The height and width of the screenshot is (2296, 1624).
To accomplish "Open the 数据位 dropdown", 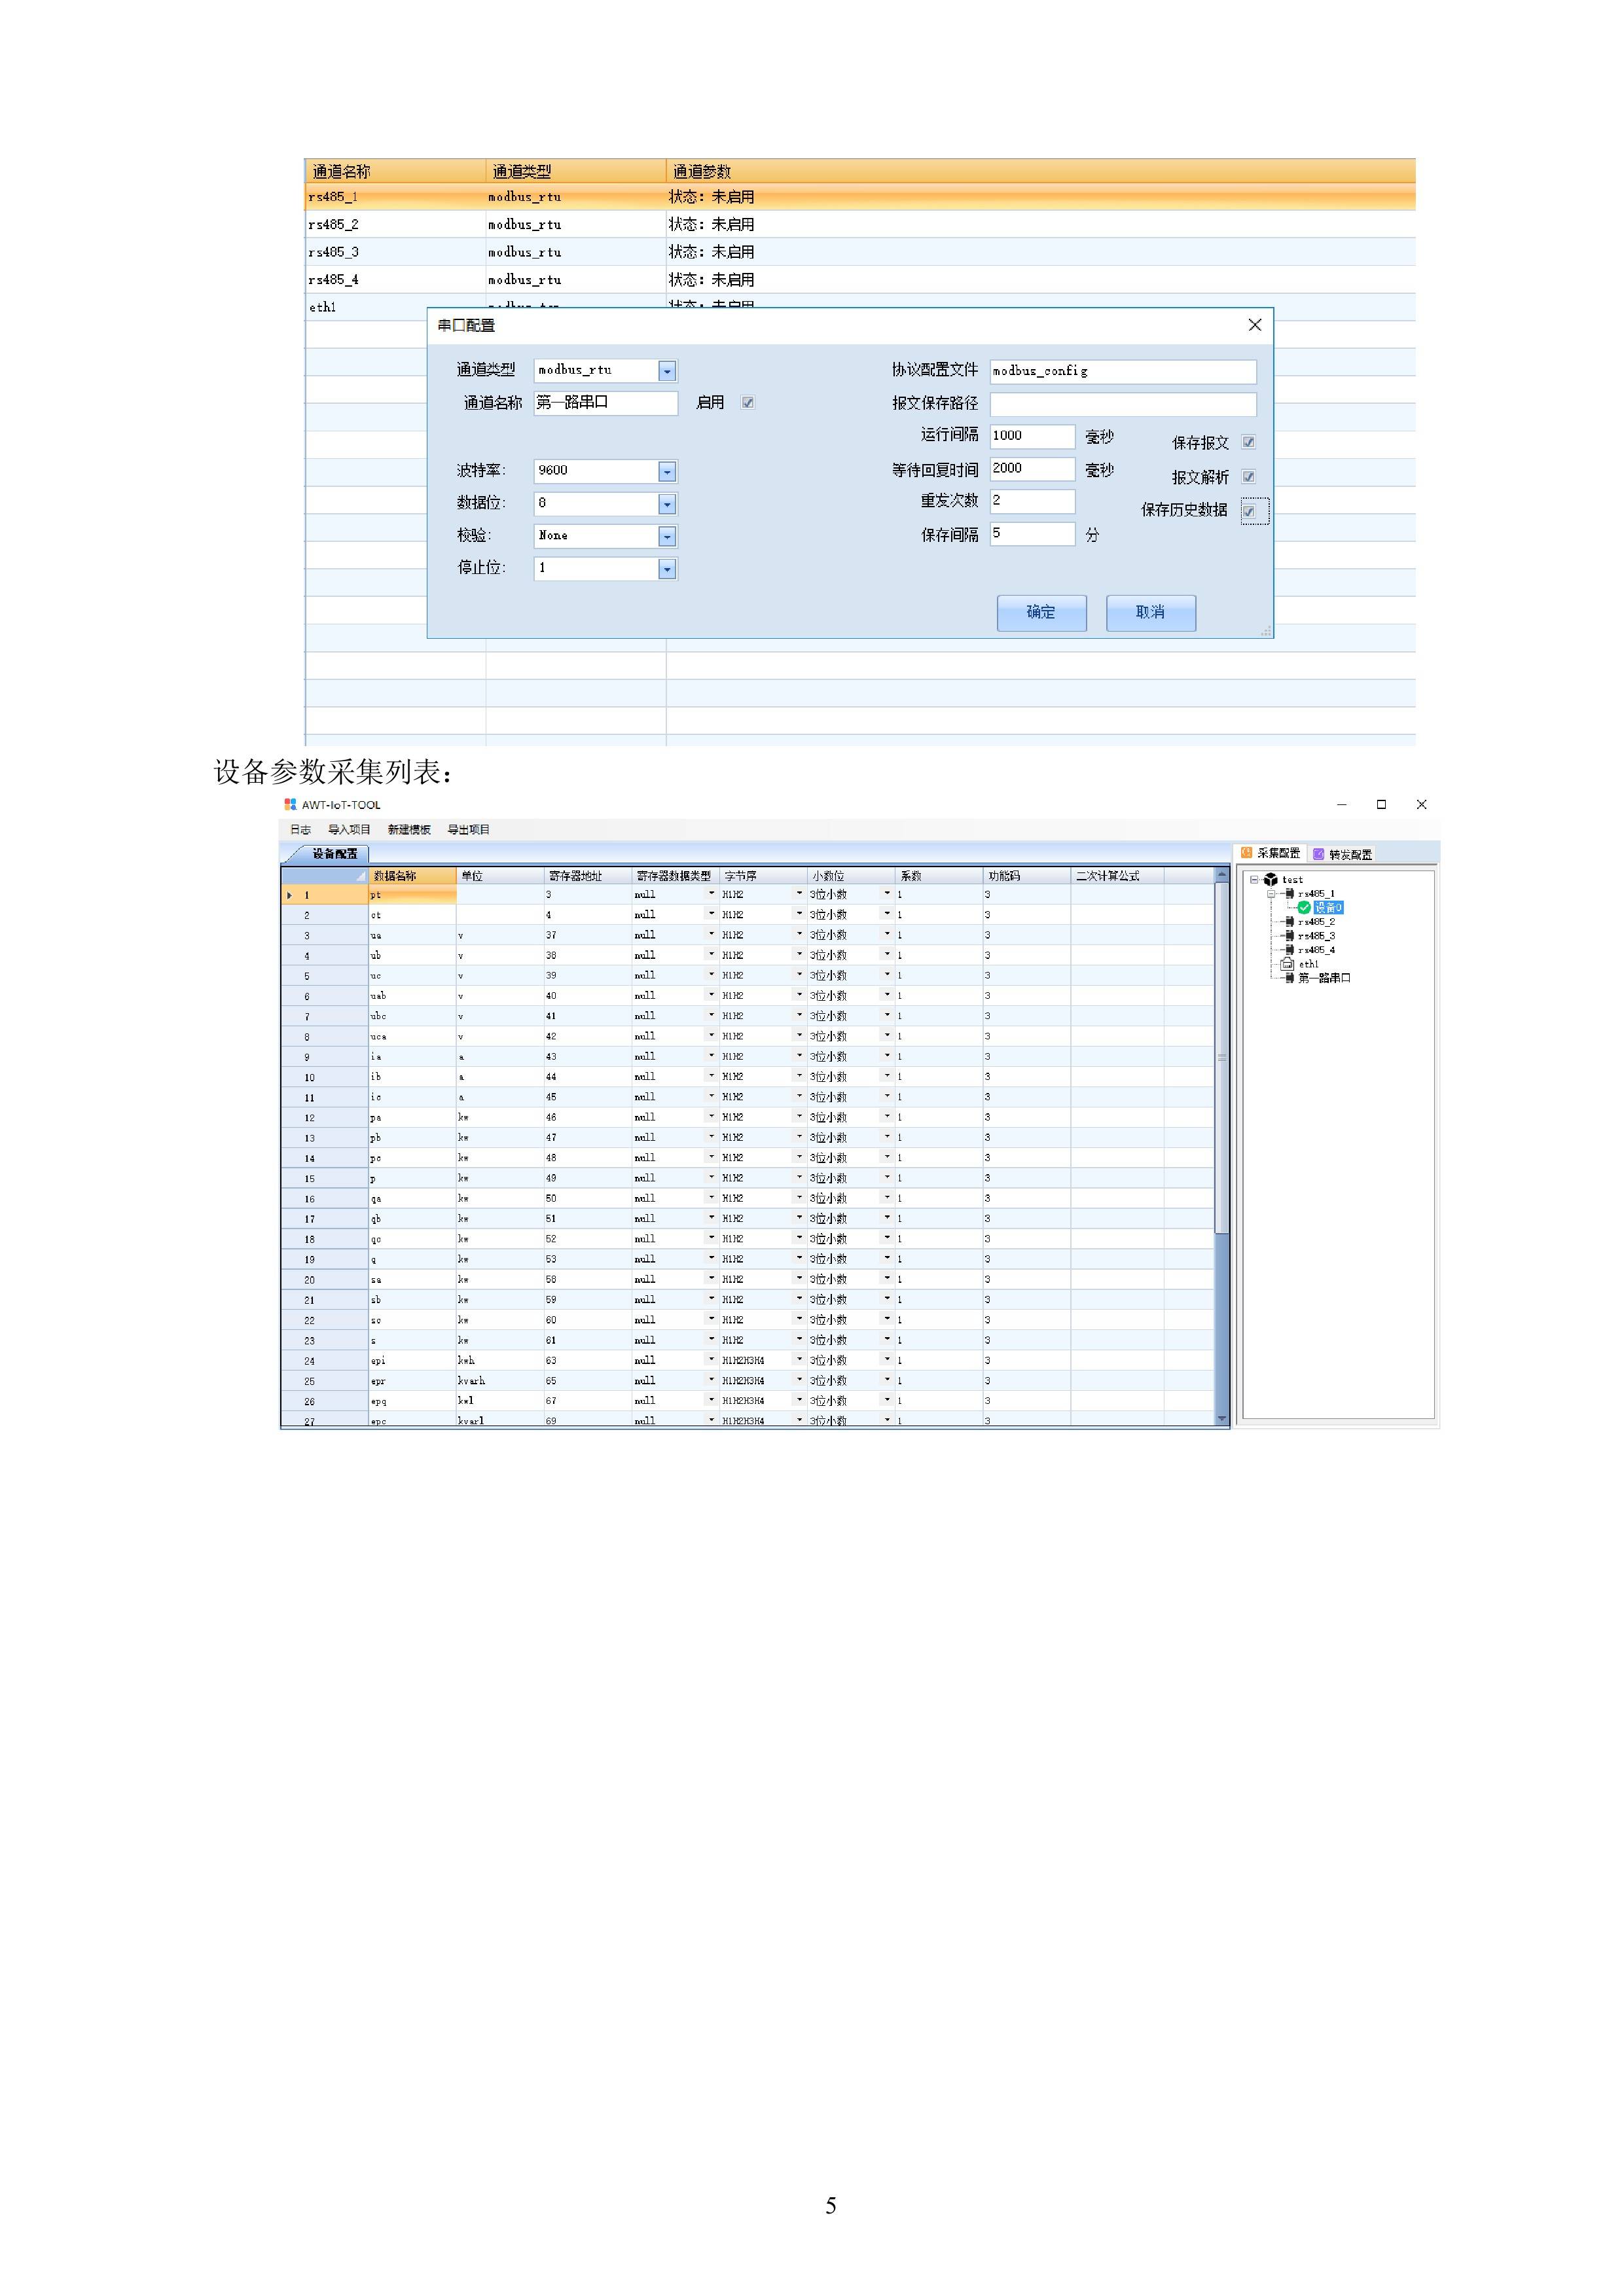I will tap(667, 504).
